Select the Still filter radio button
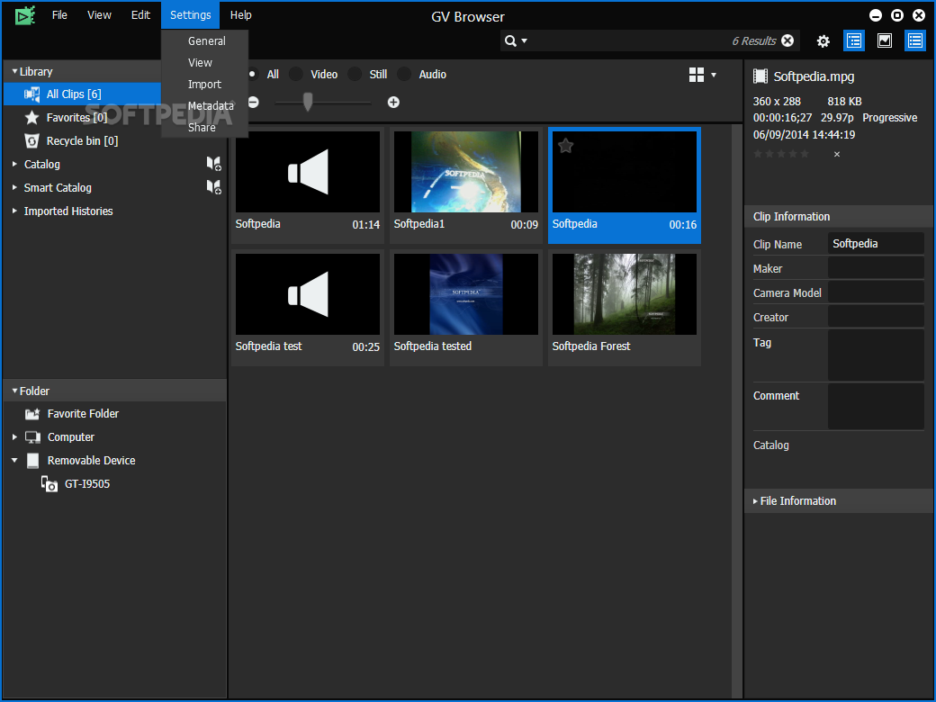The height and width of the screenshot is (702, 936). point(355,74)
